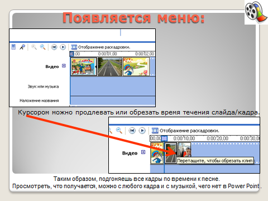The width and height of the screenshot is (268, 201).
Task: Zoom out the upper timeline with magnifier minus
Action: pyautogui.click(x=43, y=47)
